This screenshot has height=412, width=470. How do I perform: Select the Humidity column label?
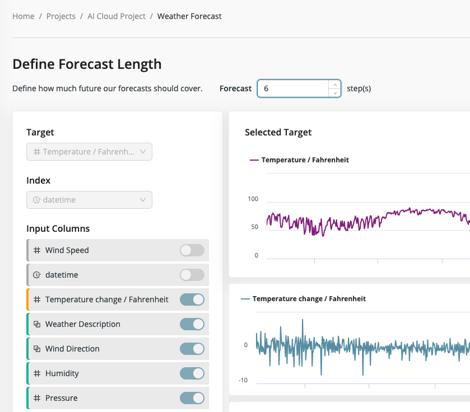[62, 373]
